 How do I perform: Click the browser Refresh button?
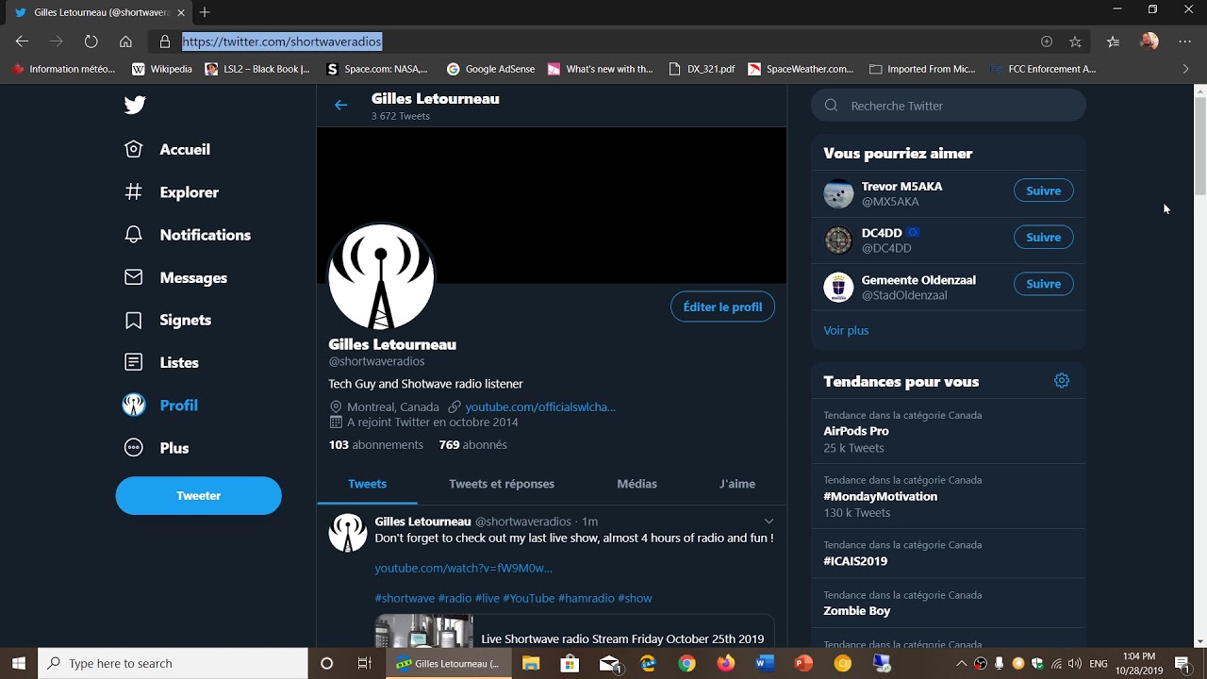[x=91, y=41]
